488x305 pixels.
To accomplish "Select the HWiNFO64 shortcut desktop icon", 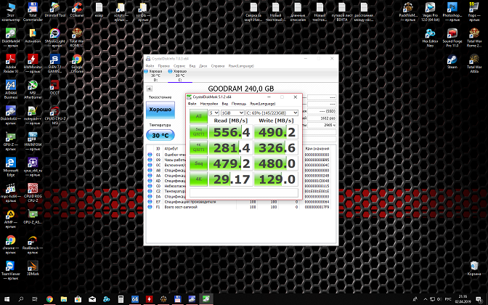I will 33,142.
